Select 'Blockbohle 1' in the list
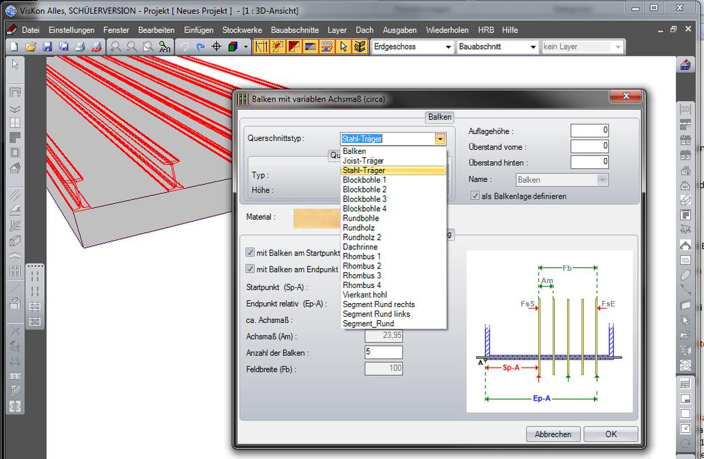Viewport: 704px width, 459px height. click(x=393, y=180)
